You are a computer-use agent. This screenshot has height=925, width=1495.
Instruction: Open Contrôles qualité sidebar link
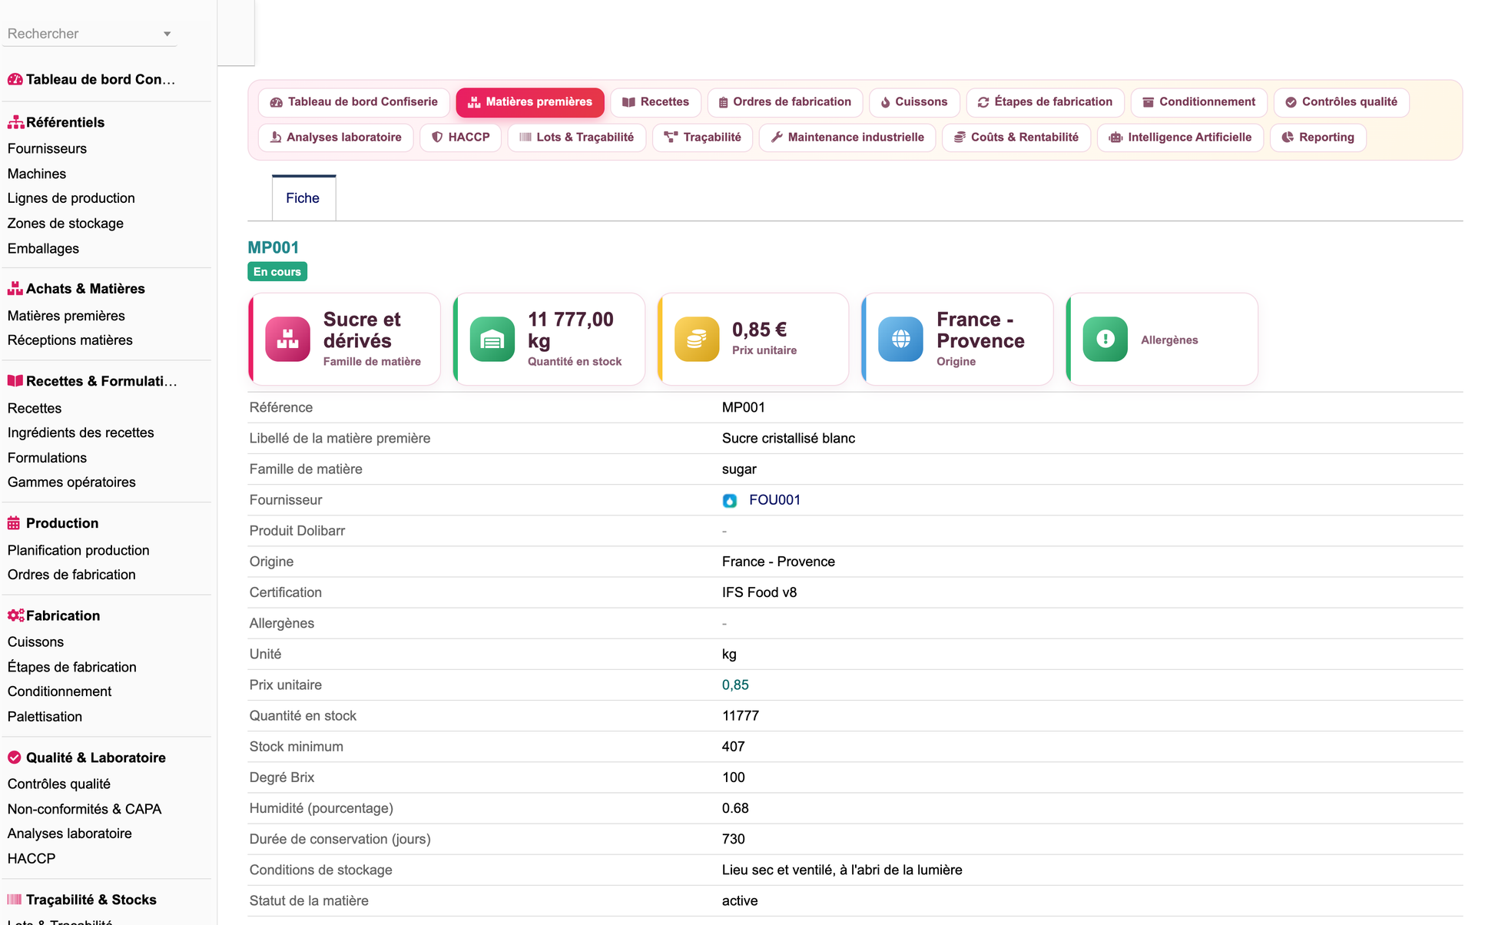click(59, 784)
